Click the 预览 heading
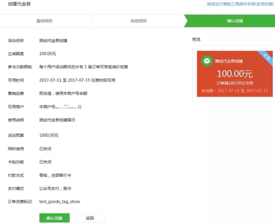The width and height of the screenshot is (275, 223). (196, 39)
